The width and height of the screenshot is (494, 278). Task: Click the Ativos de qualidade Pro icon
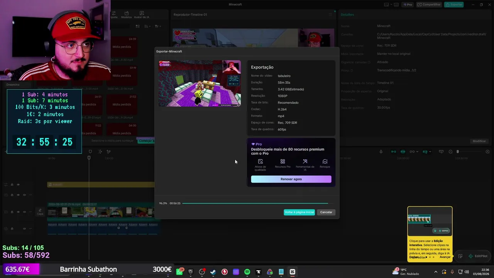pos(261,161)
